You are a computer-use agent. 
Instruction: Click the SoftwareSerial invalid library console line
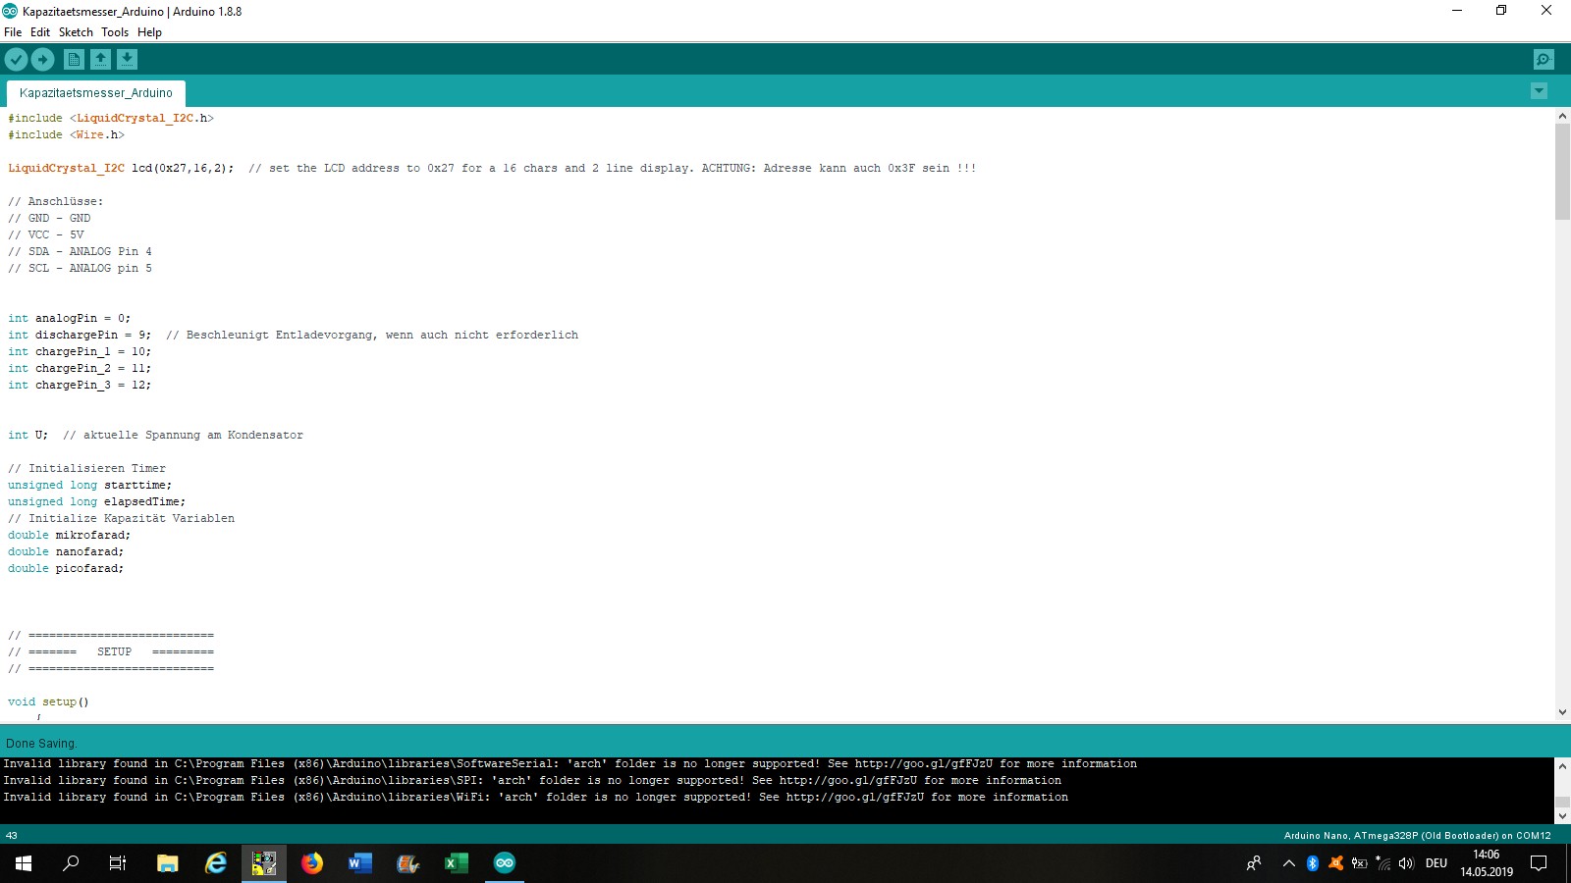[x=570, y=763]
